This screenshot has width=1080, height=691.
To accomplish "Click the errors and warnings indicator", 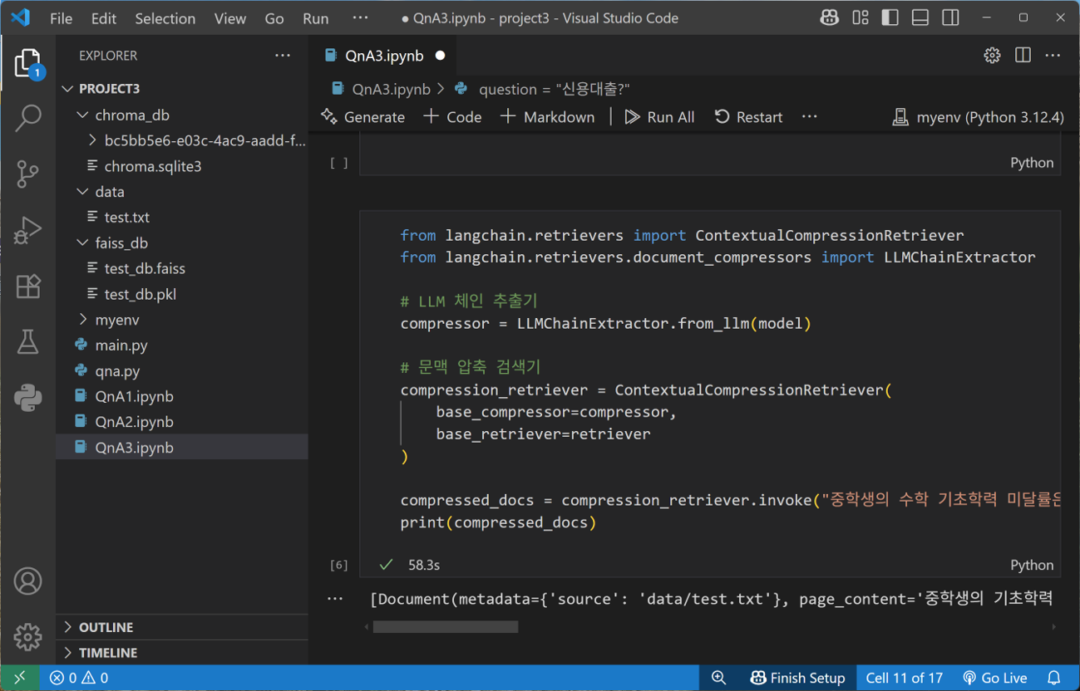I will click(79, 678).
